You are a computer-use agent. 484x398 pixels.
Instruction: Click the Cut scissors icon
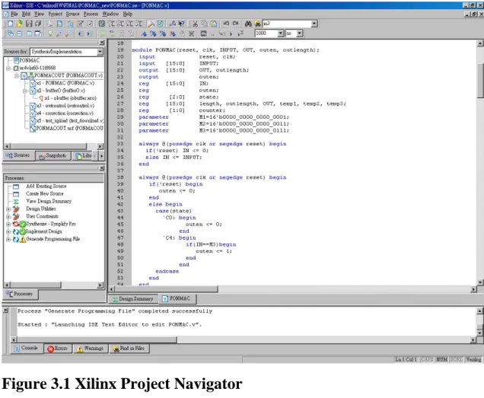(195, 24)
